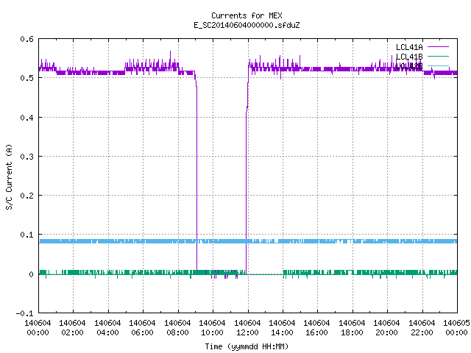The height and width of the screenshot is (353, 471).
Task: Click the x-axis label 'Time (yymmdd HH:MM)'
Action: (x=247, y=346)
